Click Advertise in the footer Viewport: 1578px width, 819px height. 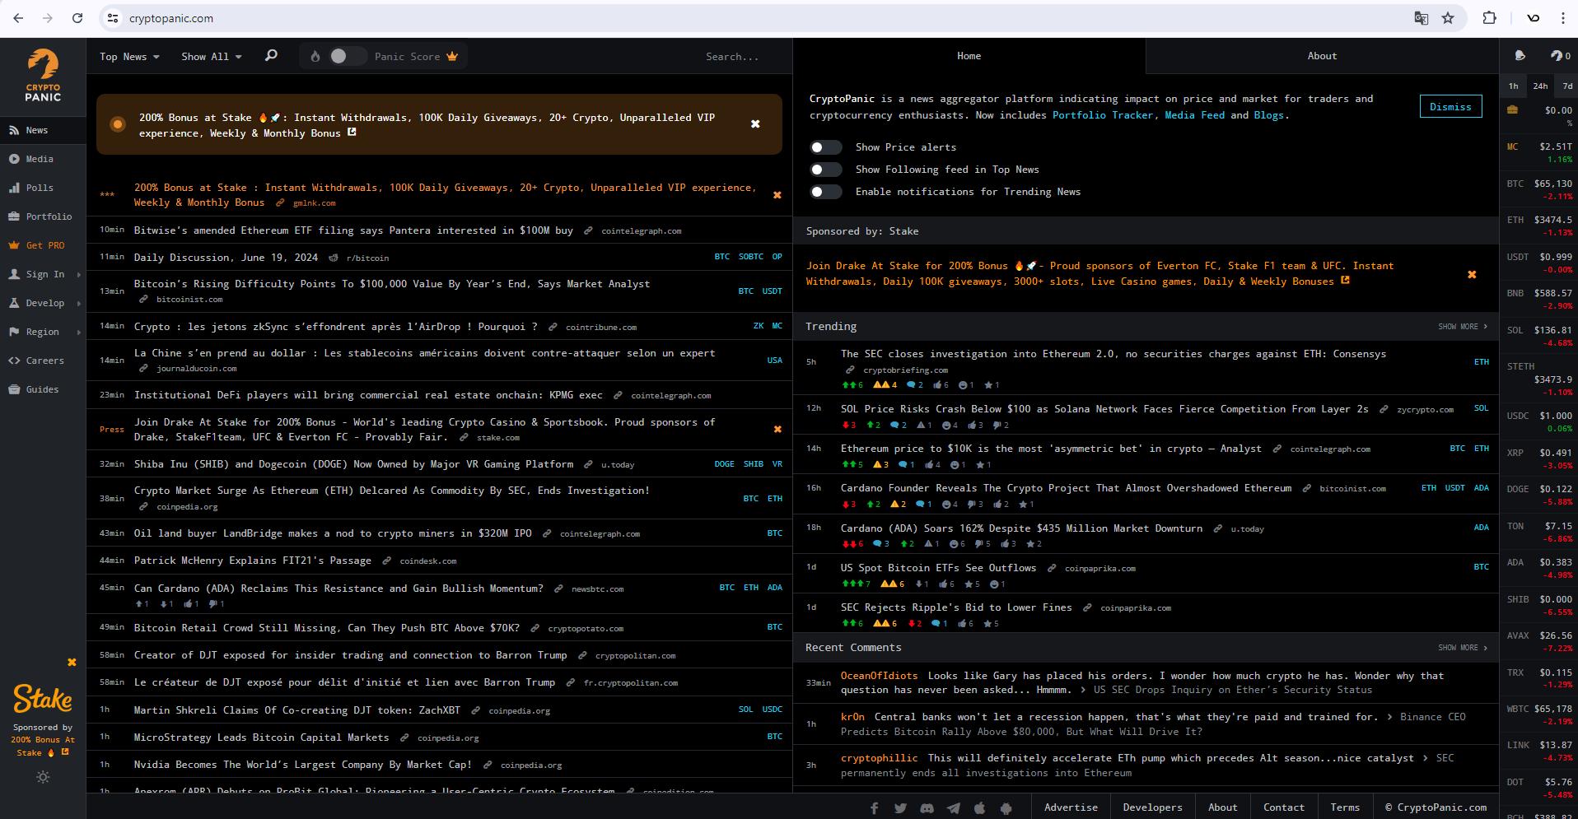click(x=1071, y=807)
